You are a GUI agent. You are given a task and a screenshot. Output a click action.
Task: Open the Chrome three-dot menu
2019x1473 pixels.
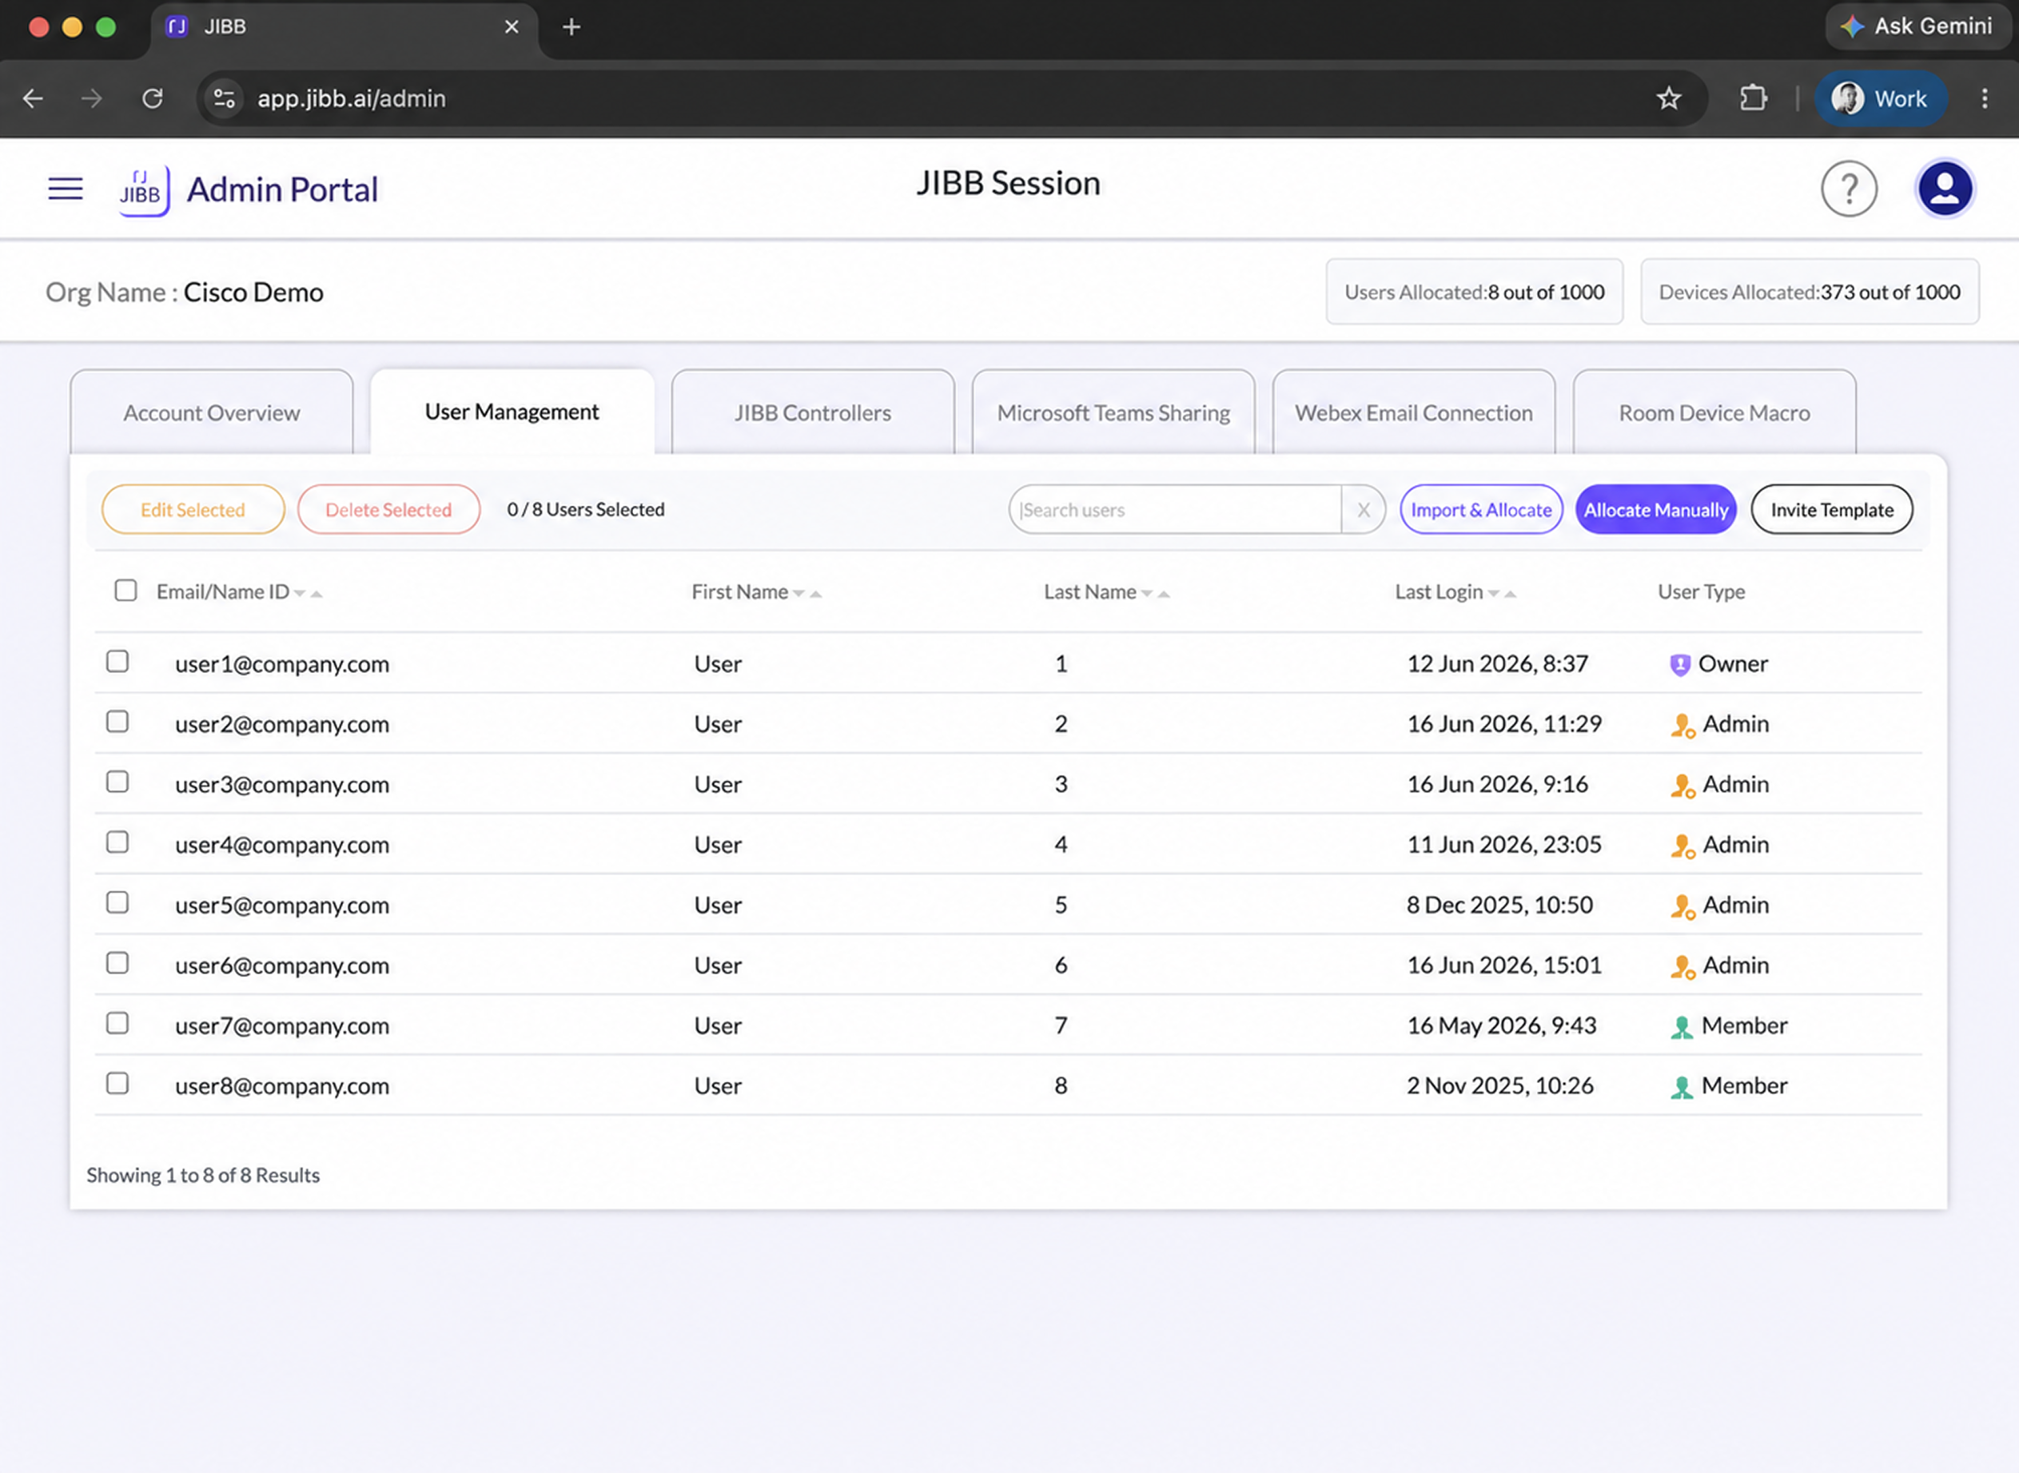point(1984,98)
